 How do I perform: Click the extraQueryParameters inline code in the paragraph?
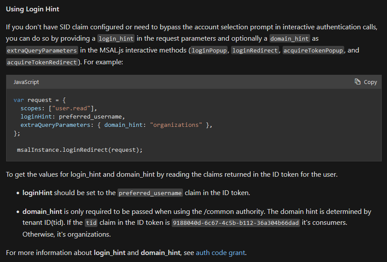point(42,50)
